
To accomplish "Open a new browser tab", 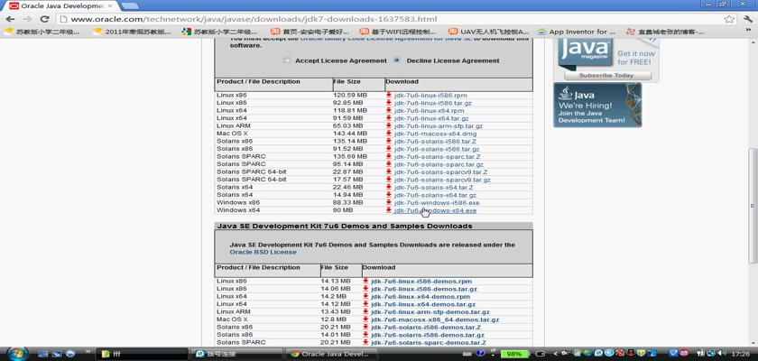I will [129, 5].
